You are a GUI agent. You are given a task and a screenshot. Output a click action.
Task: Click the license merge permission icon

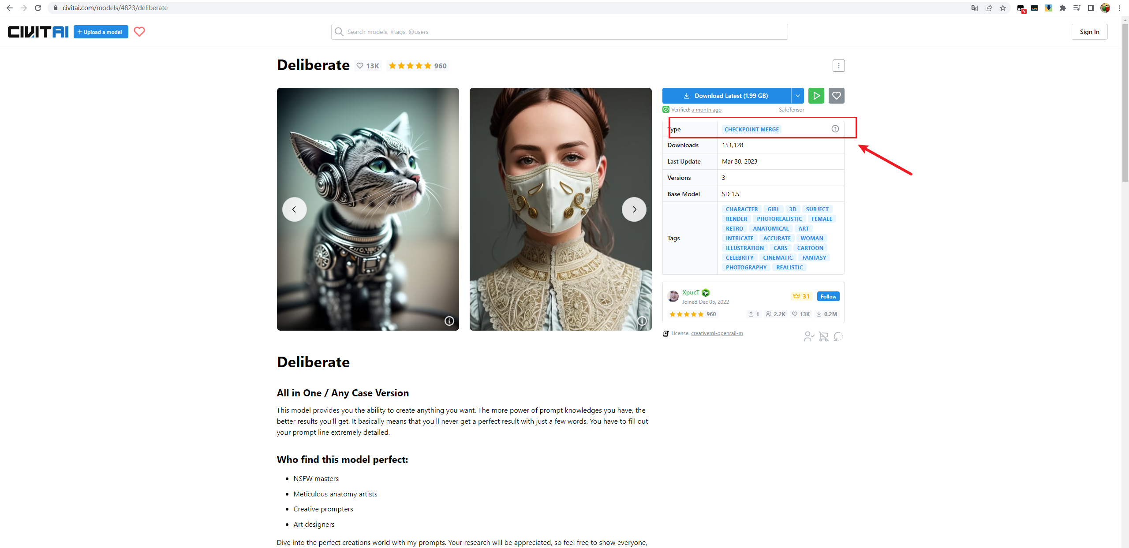(x=838, y=337)
